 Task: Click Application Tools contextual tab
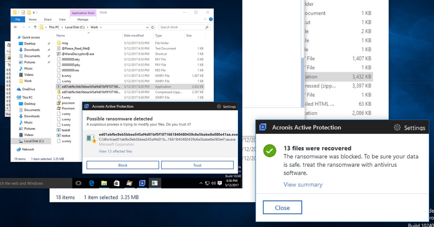click(83, 13)
